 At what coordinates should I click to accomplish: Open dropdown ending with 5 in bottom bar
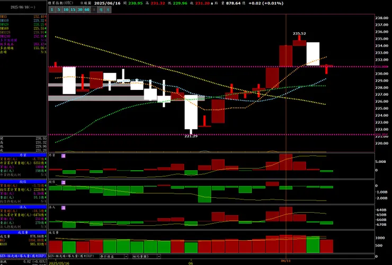147,256
